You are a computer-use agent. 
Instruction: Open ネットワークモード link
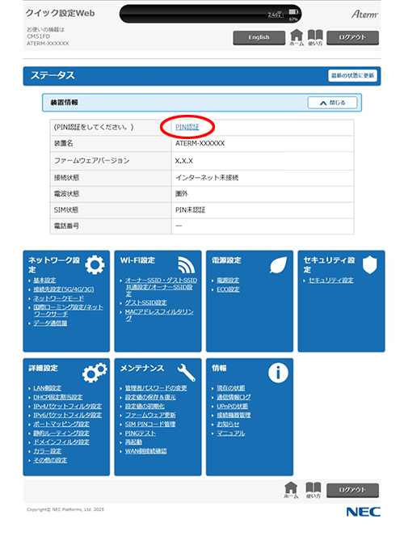(x=58, y=298)
